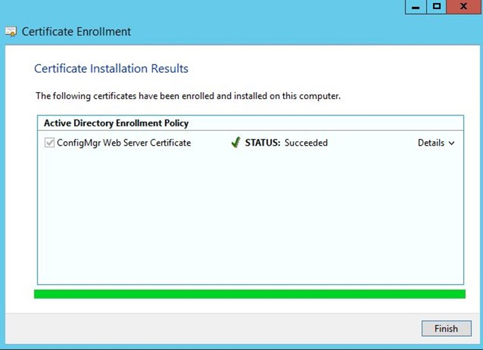Screen dimensions: 483x350
Task: Click the green enrollment progress bar
Action: [x=250, y=294]
